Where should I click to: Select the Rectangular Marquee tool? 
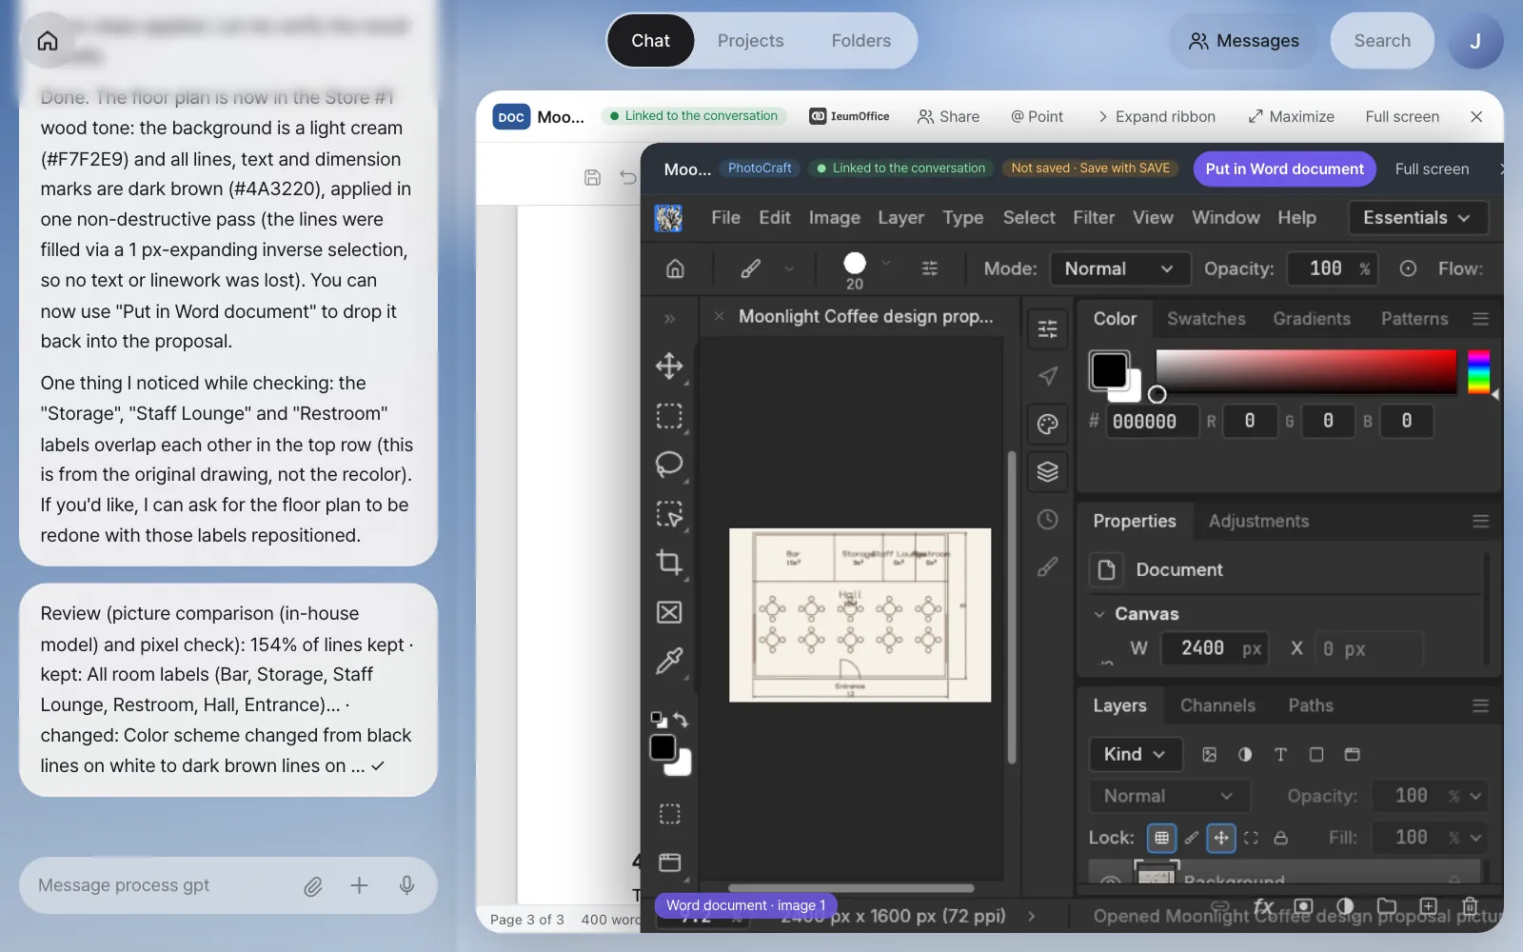669,416
